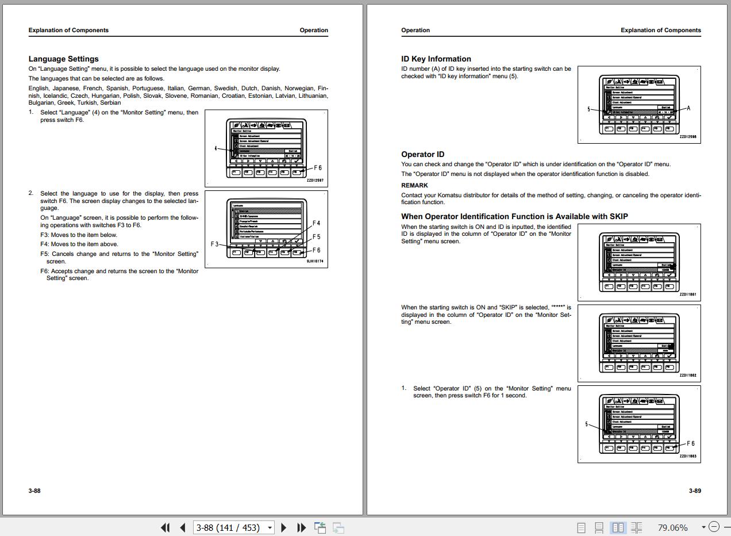The height and width of the screenshot is (536, 731).
Task: Switch to continuous page scrolling layout
Action: [x=599, y=527]
